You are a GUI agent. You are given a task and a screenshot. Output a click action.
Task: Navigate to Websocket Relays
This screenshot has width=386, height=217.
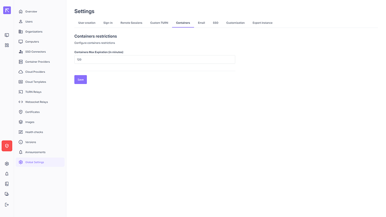37,102
